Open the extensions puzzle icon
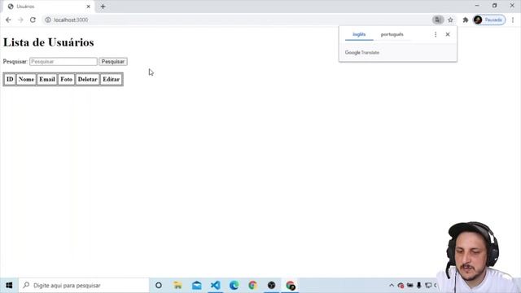This screenshot has height=293, width=521. [465, 20]
